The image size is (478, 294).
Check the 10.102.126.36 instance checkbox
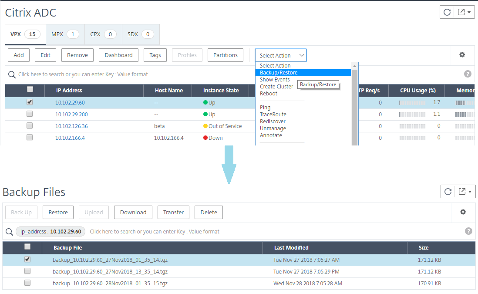point(30,125)
